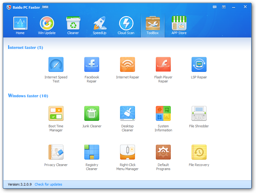Click the Baidu PC Faster shield logo

point(9,7)
